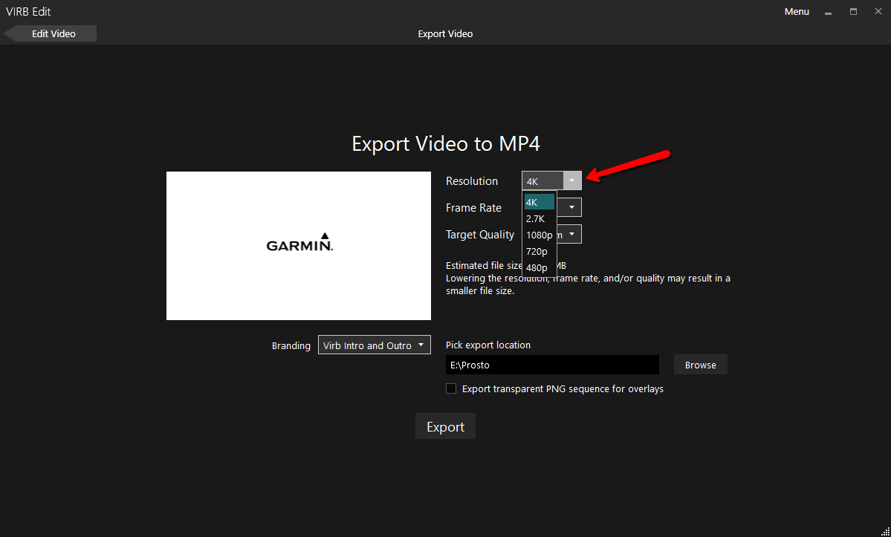Pick 1080p from the resolution list

click(539, 235)
